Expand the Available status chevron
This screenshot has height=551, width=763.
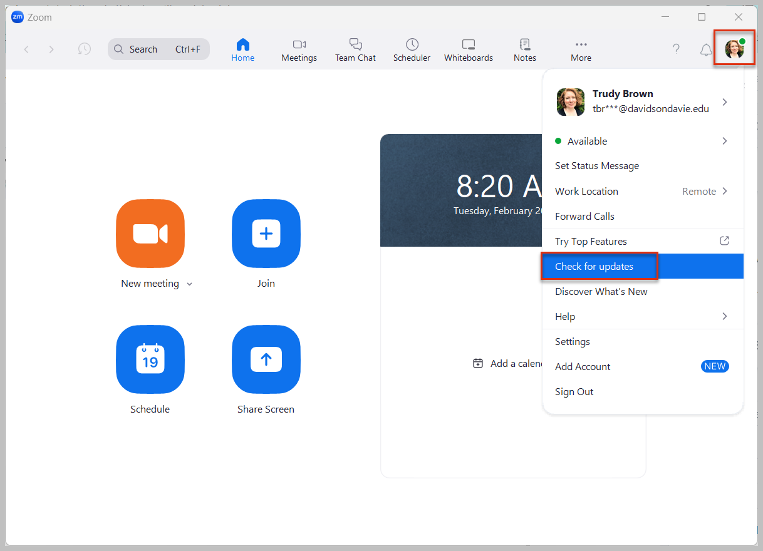[725, 141]
